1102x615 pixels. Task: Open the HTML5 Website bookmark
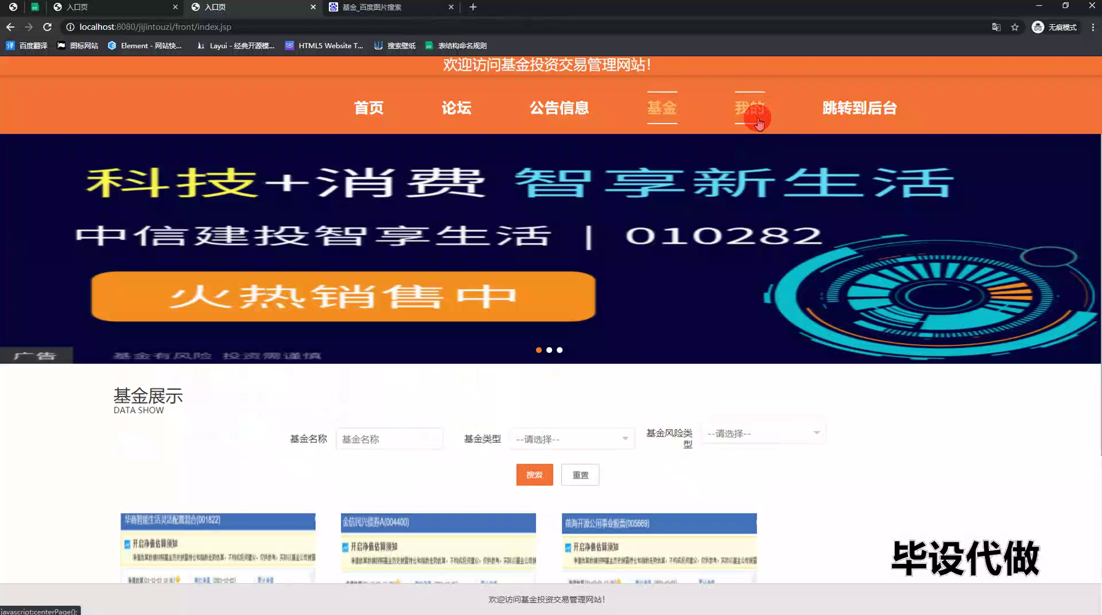(x=324, y=45)
